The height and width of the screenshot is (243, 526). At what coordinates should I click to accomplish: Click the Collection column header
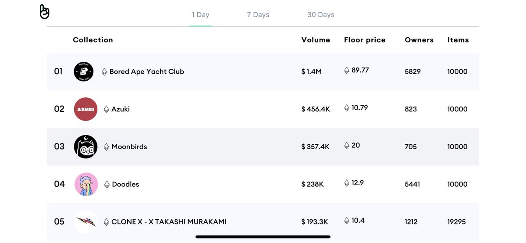(93, 40)
